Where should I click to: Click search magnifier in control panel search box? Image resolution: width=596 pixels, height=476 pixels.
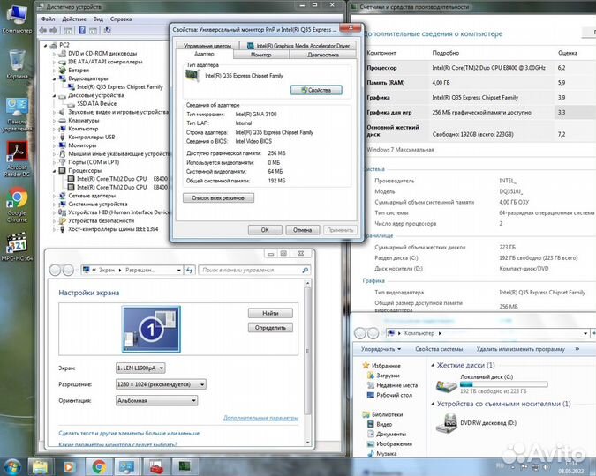click(x=305, y=271)
